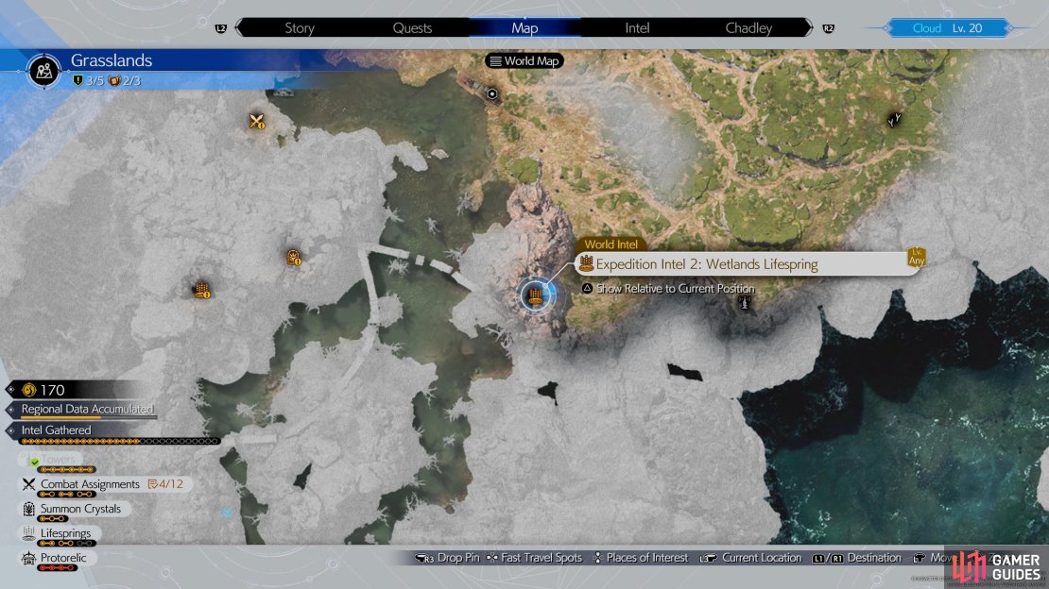Click the triangle button icon in tooltip
The height and width of the screenshot is (589, 1049).
tap(587, 288)
